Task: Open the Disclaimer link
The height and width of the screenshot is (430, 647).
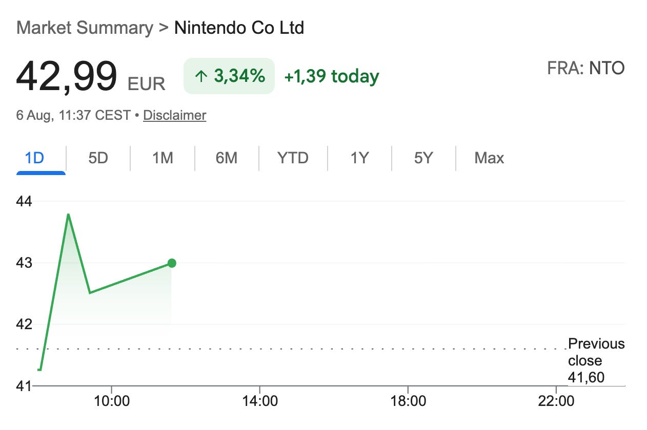Action: coord(174,115)
